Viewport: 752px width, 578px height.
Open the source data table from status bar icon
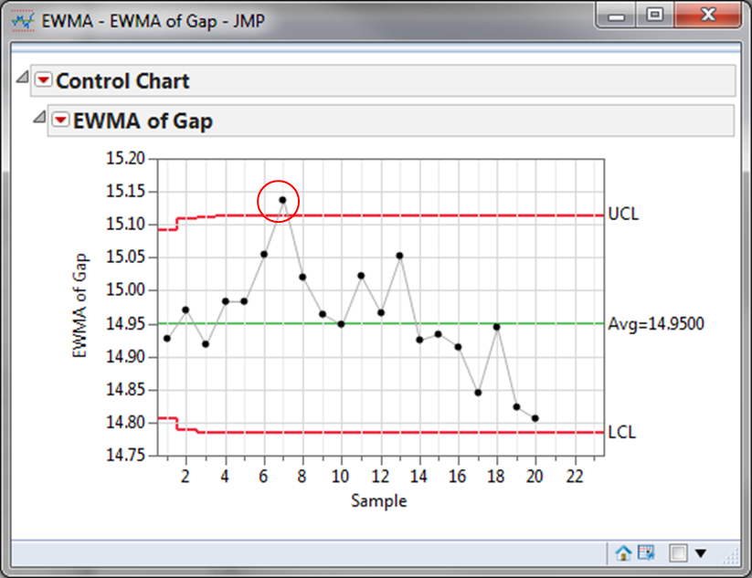point(645,552)
